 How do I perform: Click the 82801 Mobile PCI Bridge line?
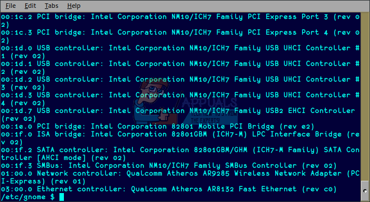158,126
